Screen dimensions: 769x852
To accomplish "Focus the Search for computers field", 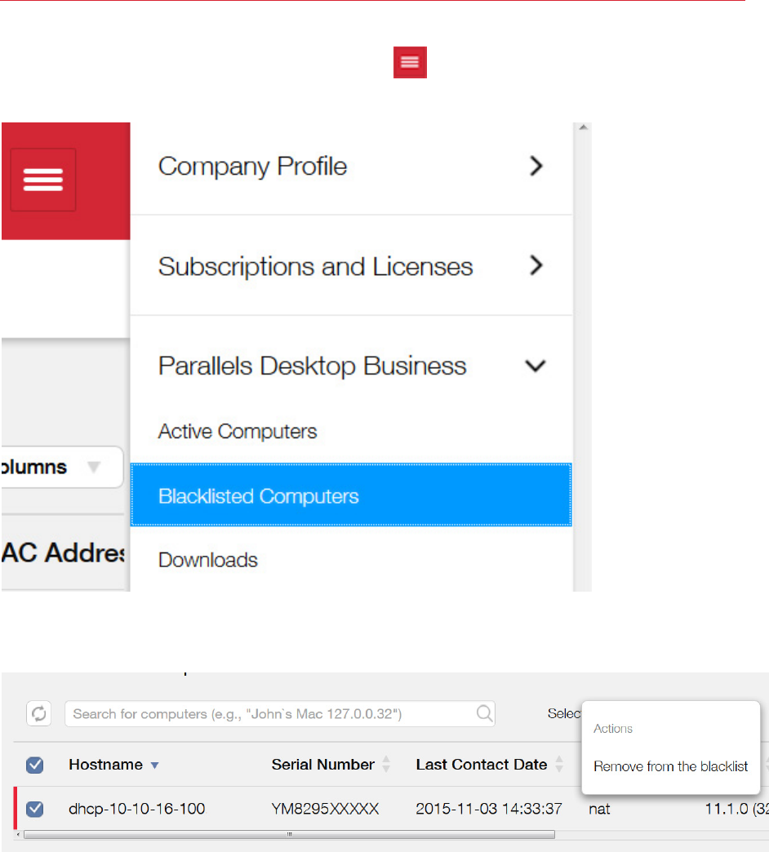I will click(x=269, y=714).
